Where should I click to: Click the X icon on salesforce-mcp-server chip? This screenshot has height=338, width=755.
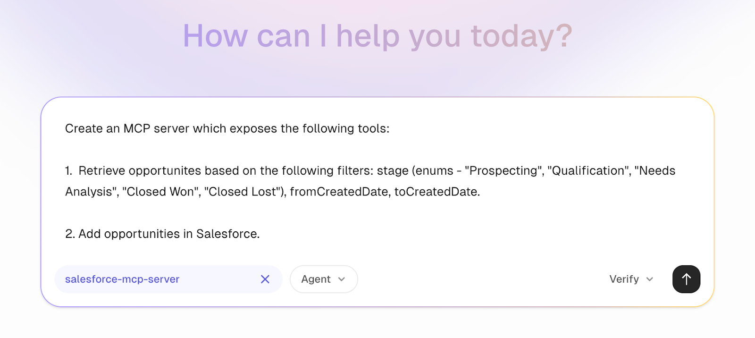265,279
